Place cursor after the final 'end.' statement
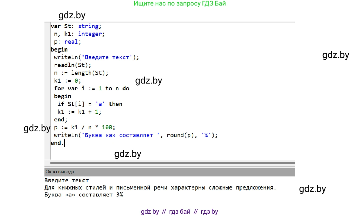The image size is (360, 216). tap(64, 143)
